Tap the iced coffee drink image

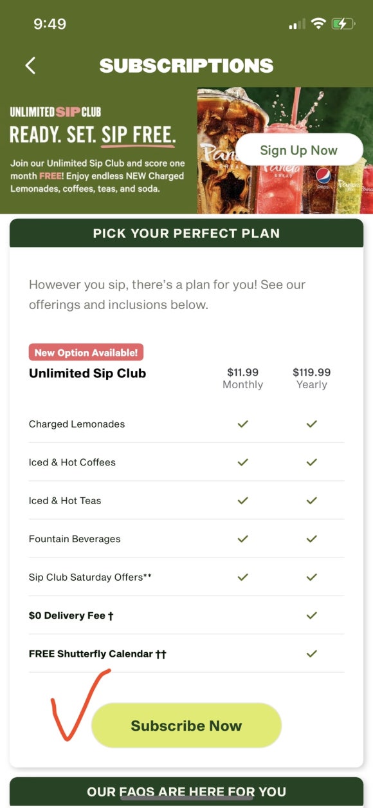pos(225,151)
